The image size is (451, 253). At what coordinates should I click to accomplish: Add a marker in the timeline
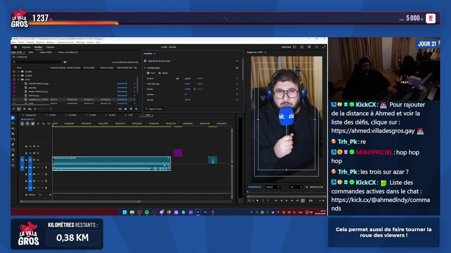coord(38,124)
